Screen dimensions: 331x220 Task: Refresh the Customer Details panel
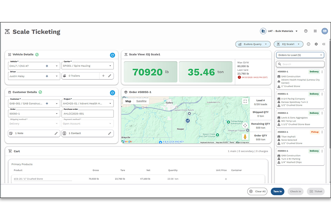pos(112,93)
